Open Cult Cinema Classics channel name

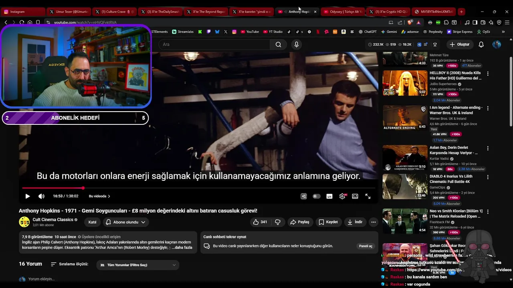pos(53,220)
